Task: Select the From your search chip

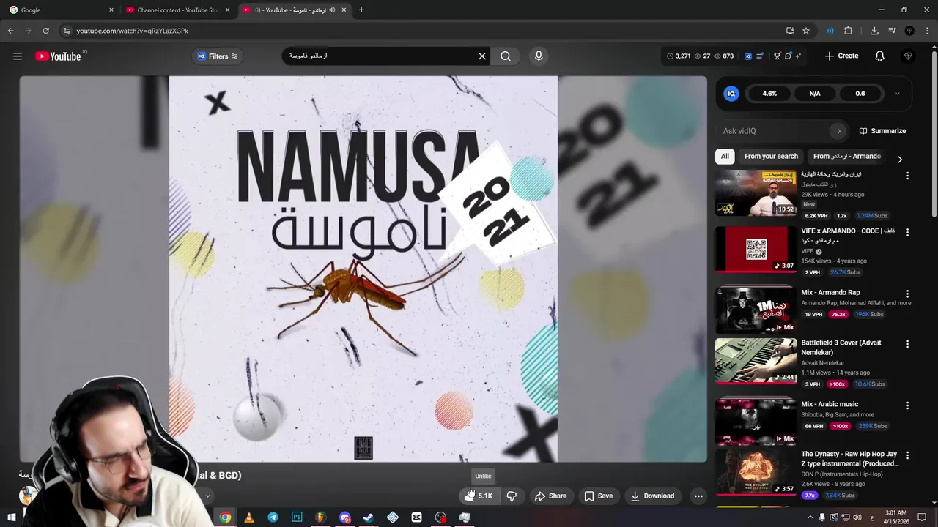Action: (x=771, y=157)
